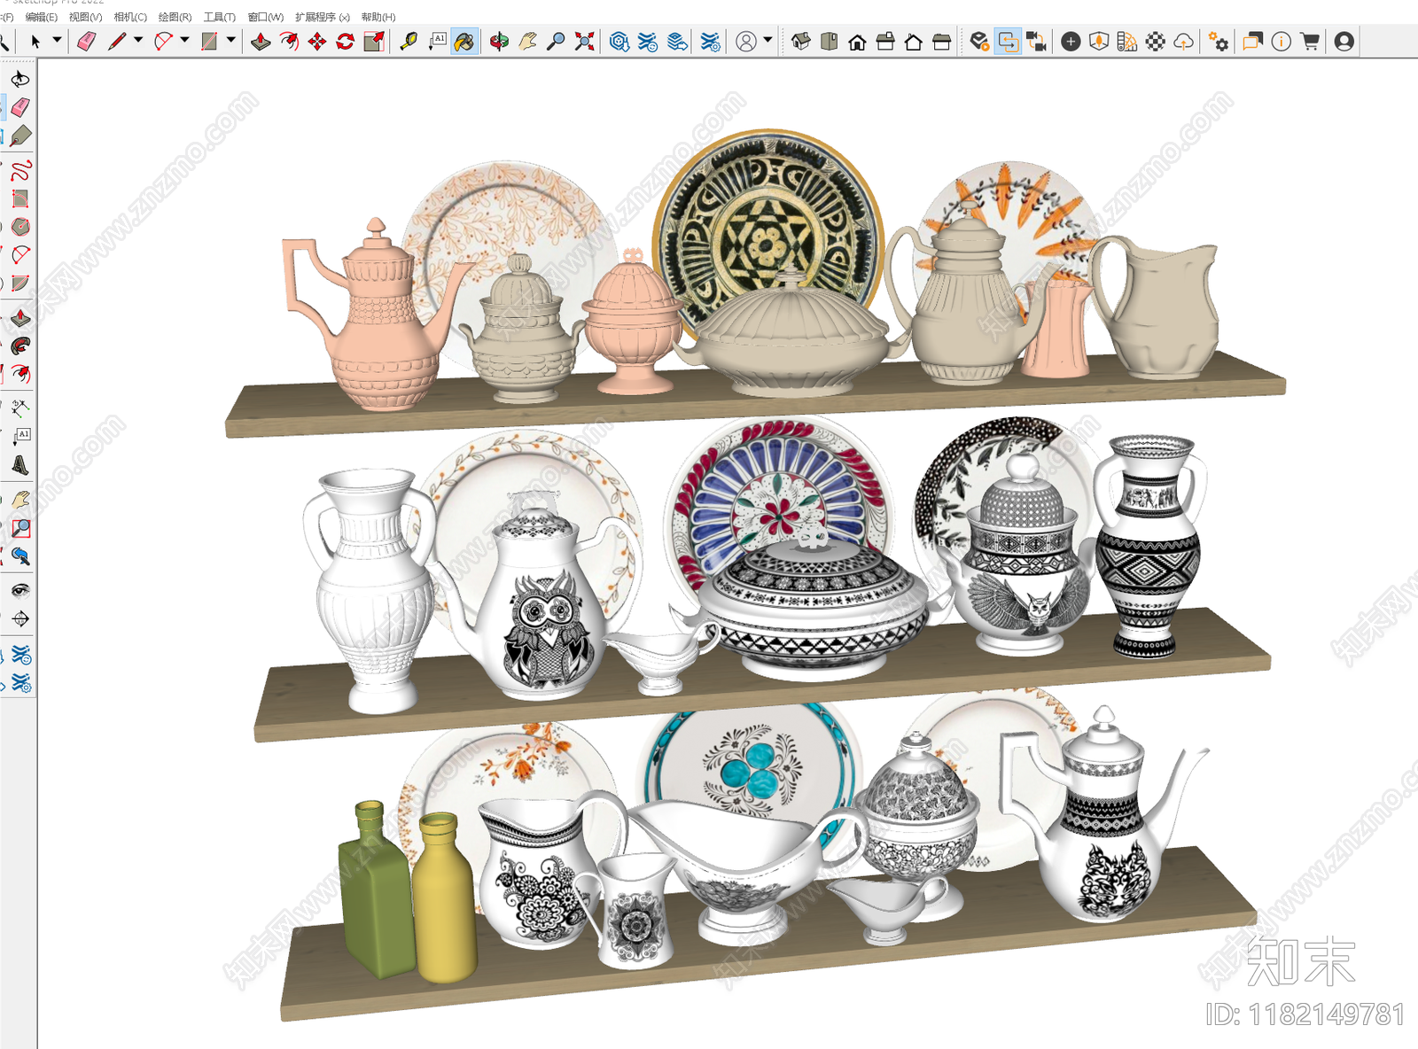This screenshot has width=1418, height=1049.
Task: Activate the Orbit camera tool
Action: pos(499,42)
